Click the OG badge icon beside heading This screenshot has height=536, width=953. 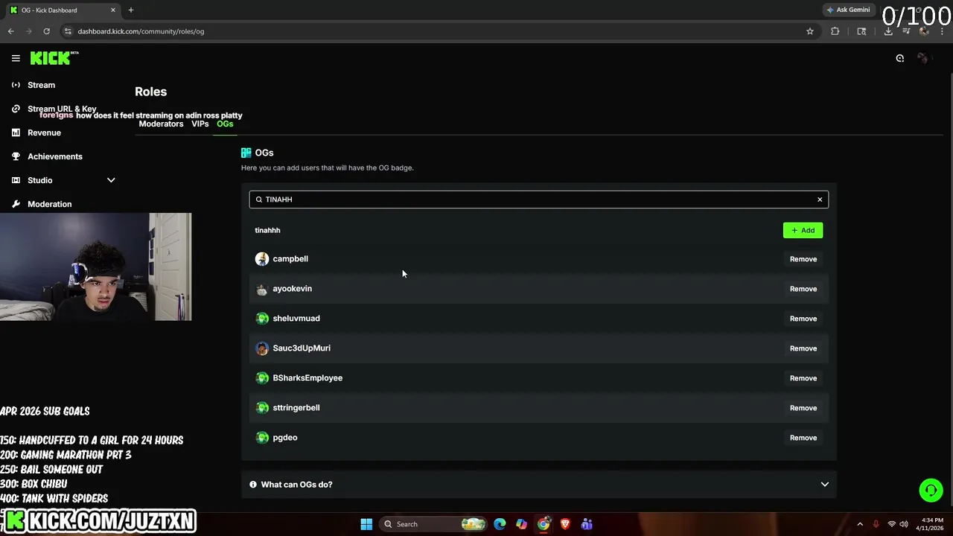246,153
